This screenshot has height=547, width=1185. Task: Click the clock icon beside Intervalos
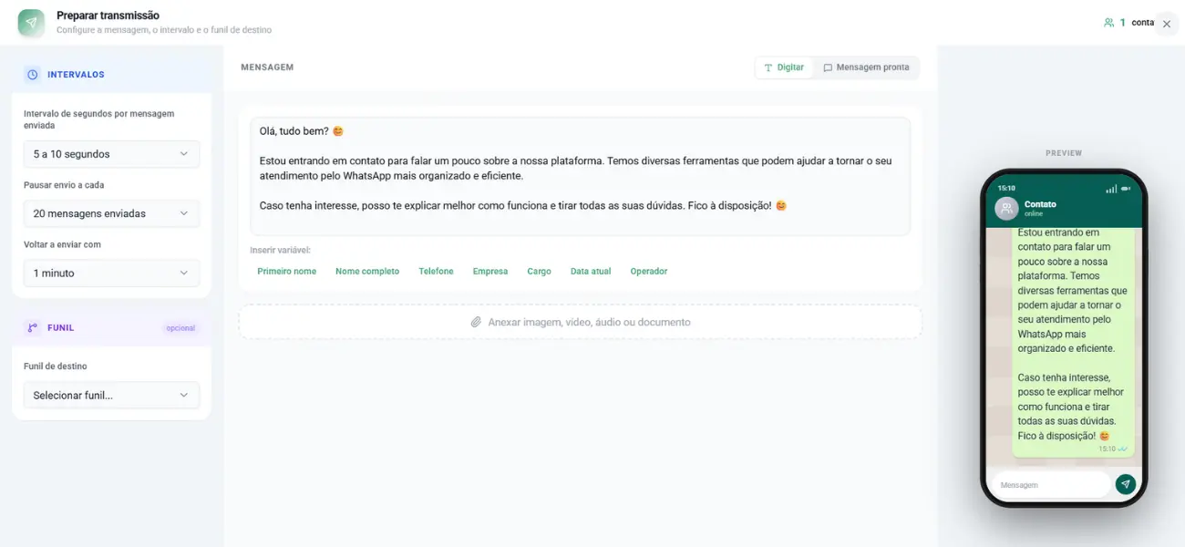(33, 75)
